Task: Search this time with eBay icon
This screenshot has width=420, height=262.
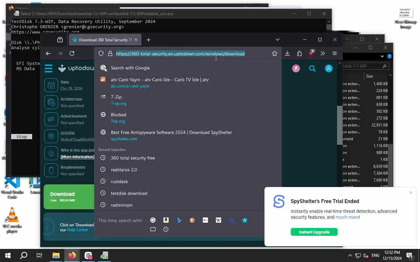Action: click(x=205, y=220)
